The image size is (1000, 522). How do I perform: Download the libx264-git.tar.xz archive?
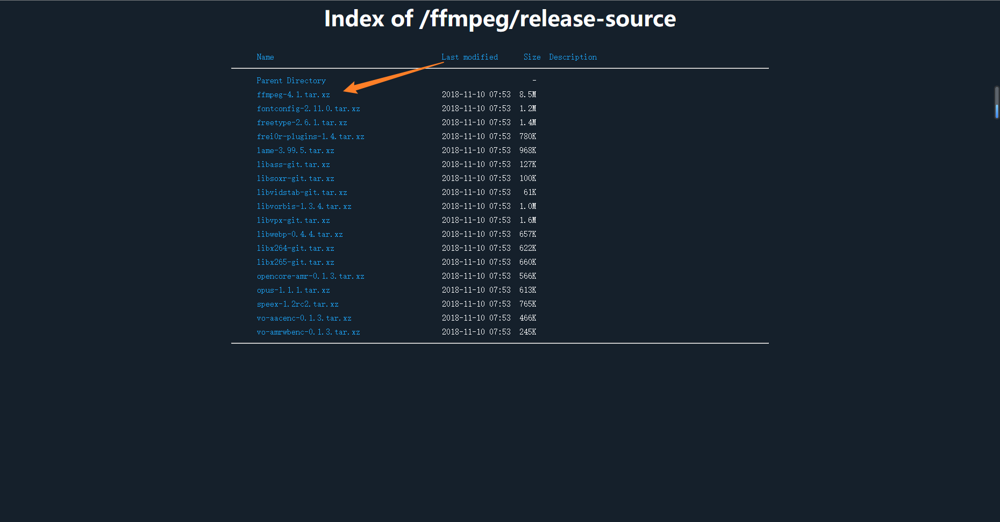pos(296,248)
